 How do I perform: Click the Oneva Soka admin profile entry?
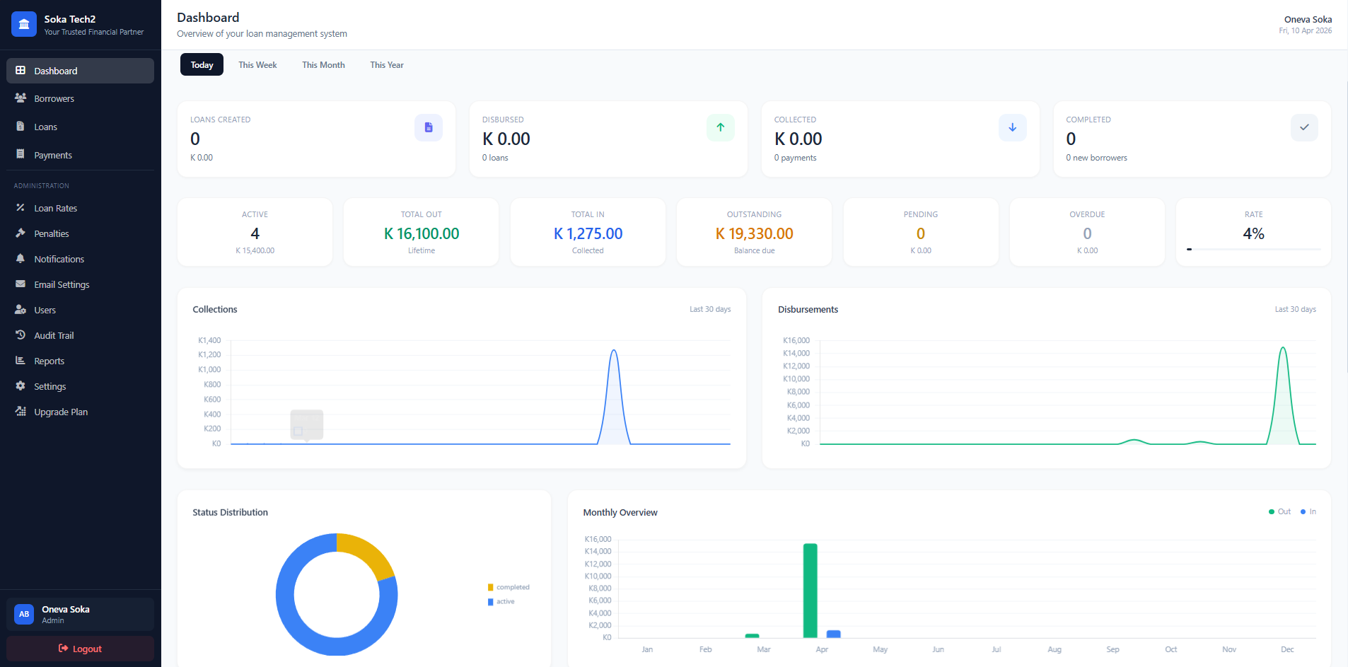click(x=80, y=613)
